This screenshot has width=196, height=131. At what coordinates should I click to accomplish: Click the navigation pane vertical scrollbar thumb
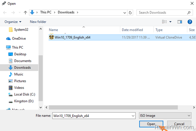[41, 78]
